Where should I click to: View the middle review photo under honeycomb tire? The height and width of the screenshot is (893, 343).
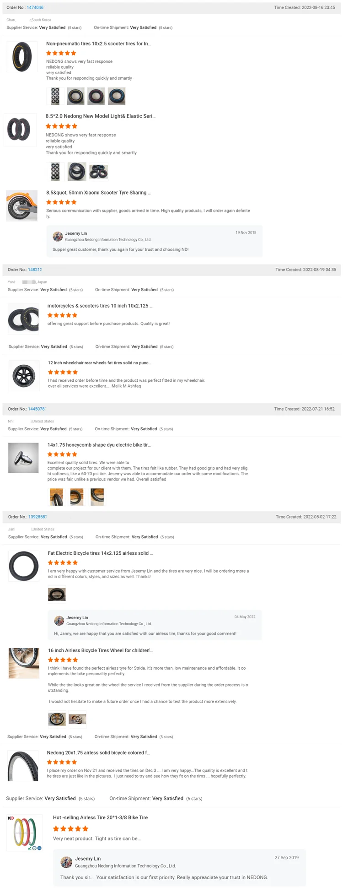point(77,497)
